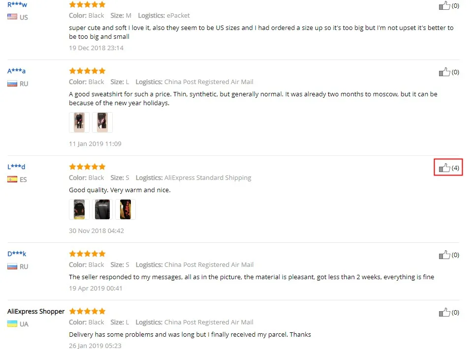
Task: View middle photo in L***d's review
Action: [102, 209]
